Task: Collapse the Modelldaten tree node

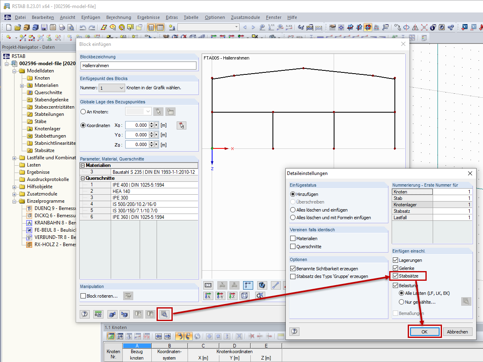Action: (14, 71)
